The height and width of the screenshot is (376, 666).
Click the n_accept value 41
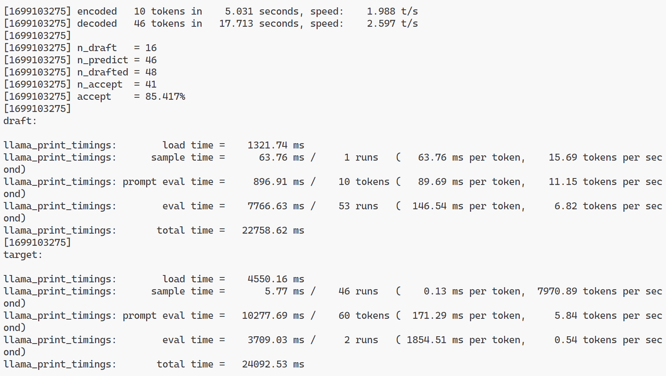[151, 84]
